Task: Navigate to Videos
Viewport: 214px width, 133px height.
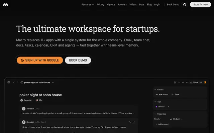Action: click(133, 5)
